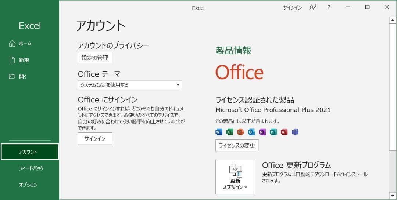Click the Word app icon
The width and height of the screenshot is (397, 200).
[x=219, y=132]
